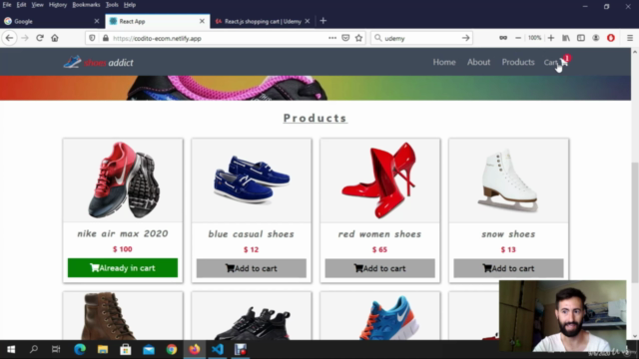
Task: Reload the current page
Action: pos(40,38)
